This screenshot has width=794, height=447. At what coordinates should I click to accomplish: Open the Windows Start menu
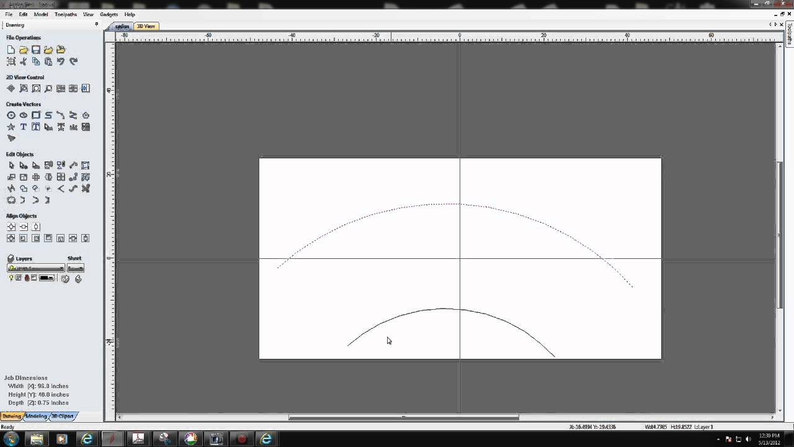point(12,439)
